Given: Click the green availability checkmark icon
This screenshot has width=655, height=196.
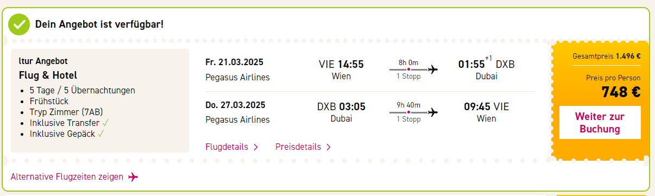Looking at the screenshot, I should (x=20, y=24).
